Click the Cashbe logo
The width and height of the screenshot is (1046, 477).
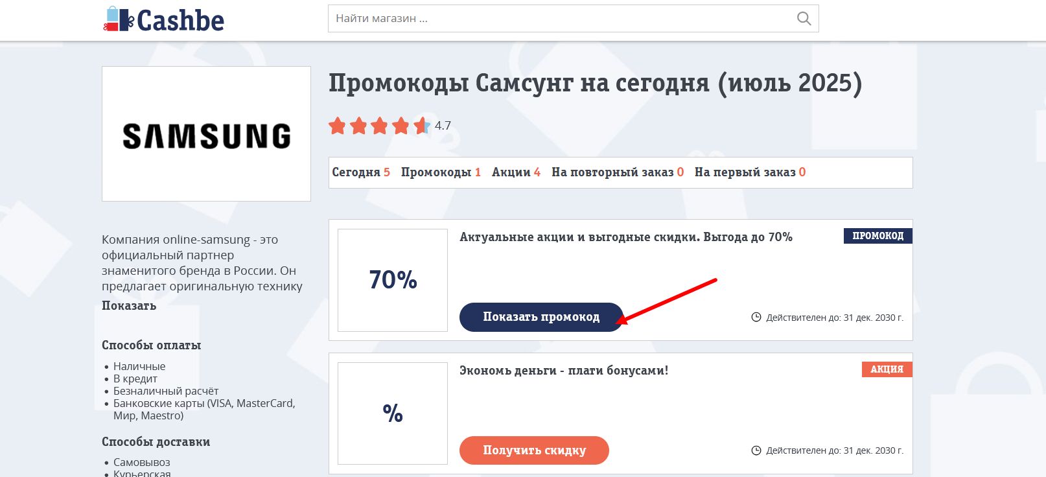164,19
